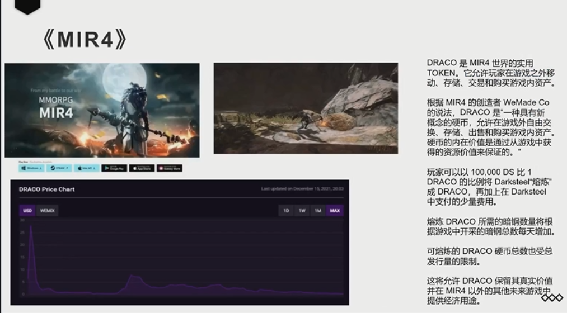Click the paragraph starting '可熔炼的 DRACO 硬币总数'
The height and width of the screenshot is (313, 567).
490,256
